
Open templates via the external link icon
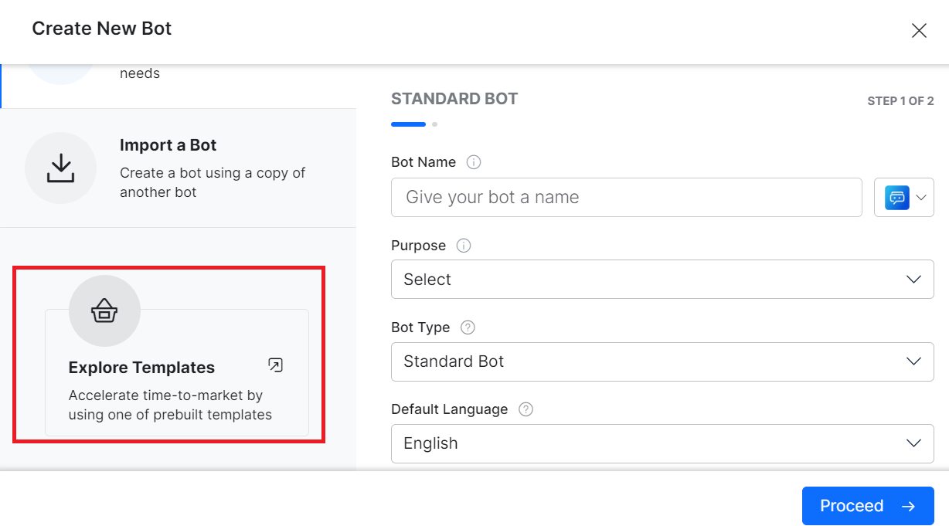point(275,365)
